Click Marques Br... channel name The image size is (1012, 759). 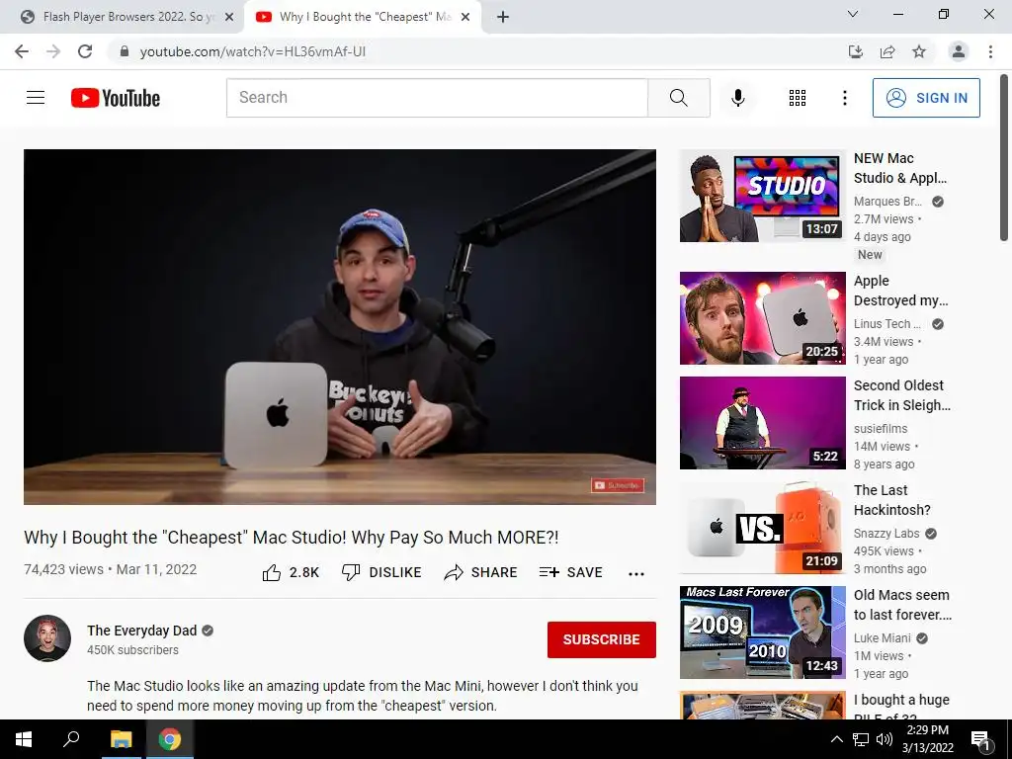[887, 202]
